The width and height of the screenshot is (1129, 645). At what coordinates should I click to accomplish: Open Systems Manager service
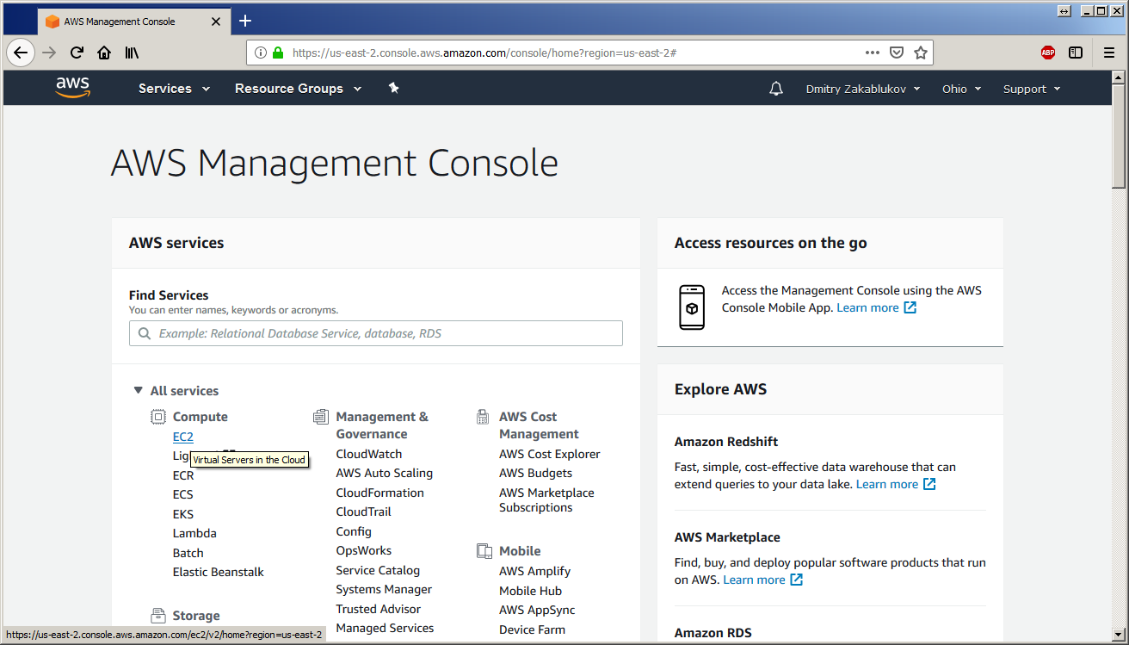tap(384, 589)
